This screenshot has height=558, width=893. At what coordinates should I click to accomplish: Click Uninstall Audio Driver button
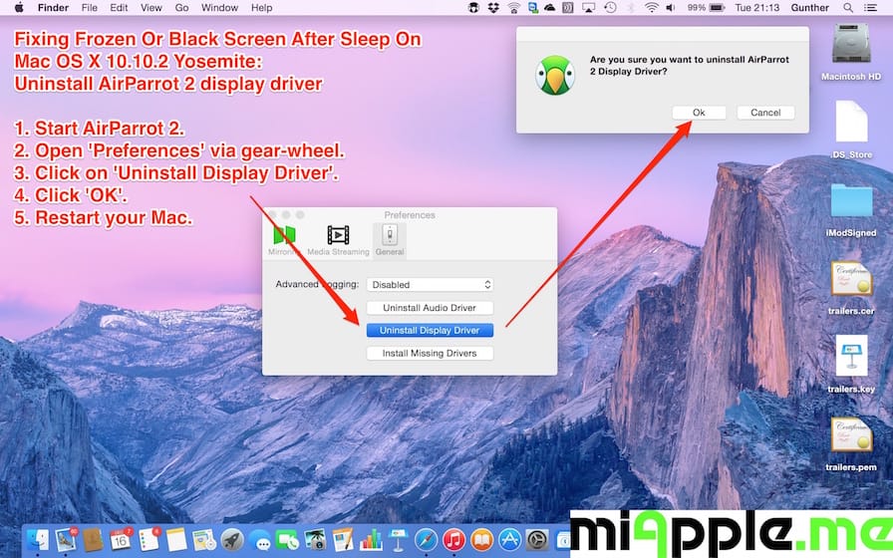click(430, 308)
